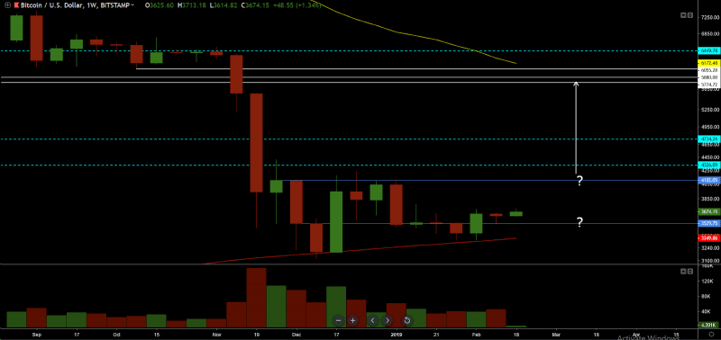This screenshot has height=340, width=721.
Task: Select the large red candle below 5250
Action: [x=256, y=143]
